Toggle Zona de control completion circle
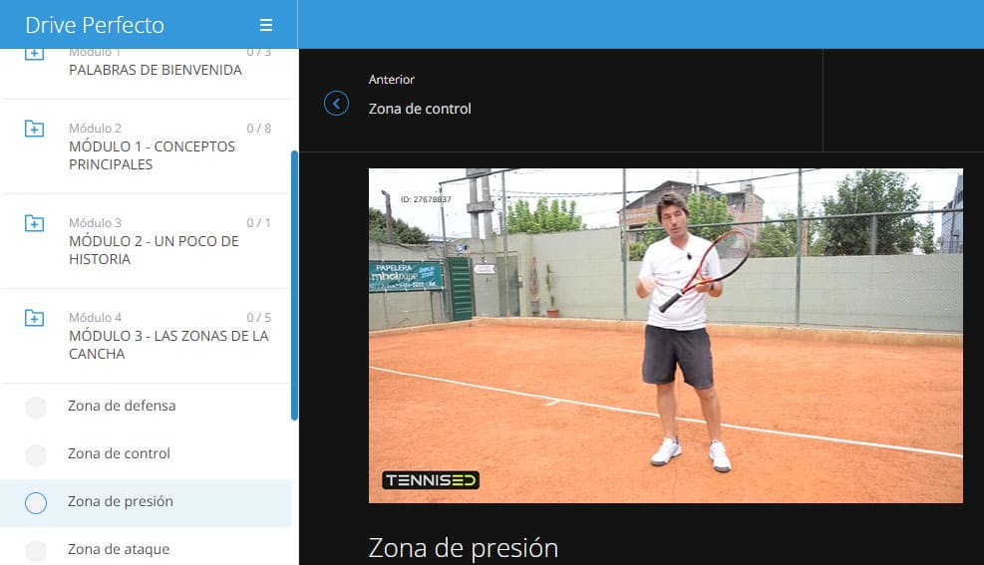The image size is (984, 565). 36,455
